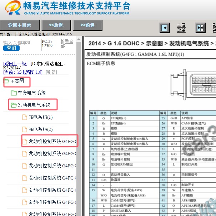Screen dimensions: 216x216
Task: Click the document icon beside 充电系统(1)
Action: pos(25,117)
